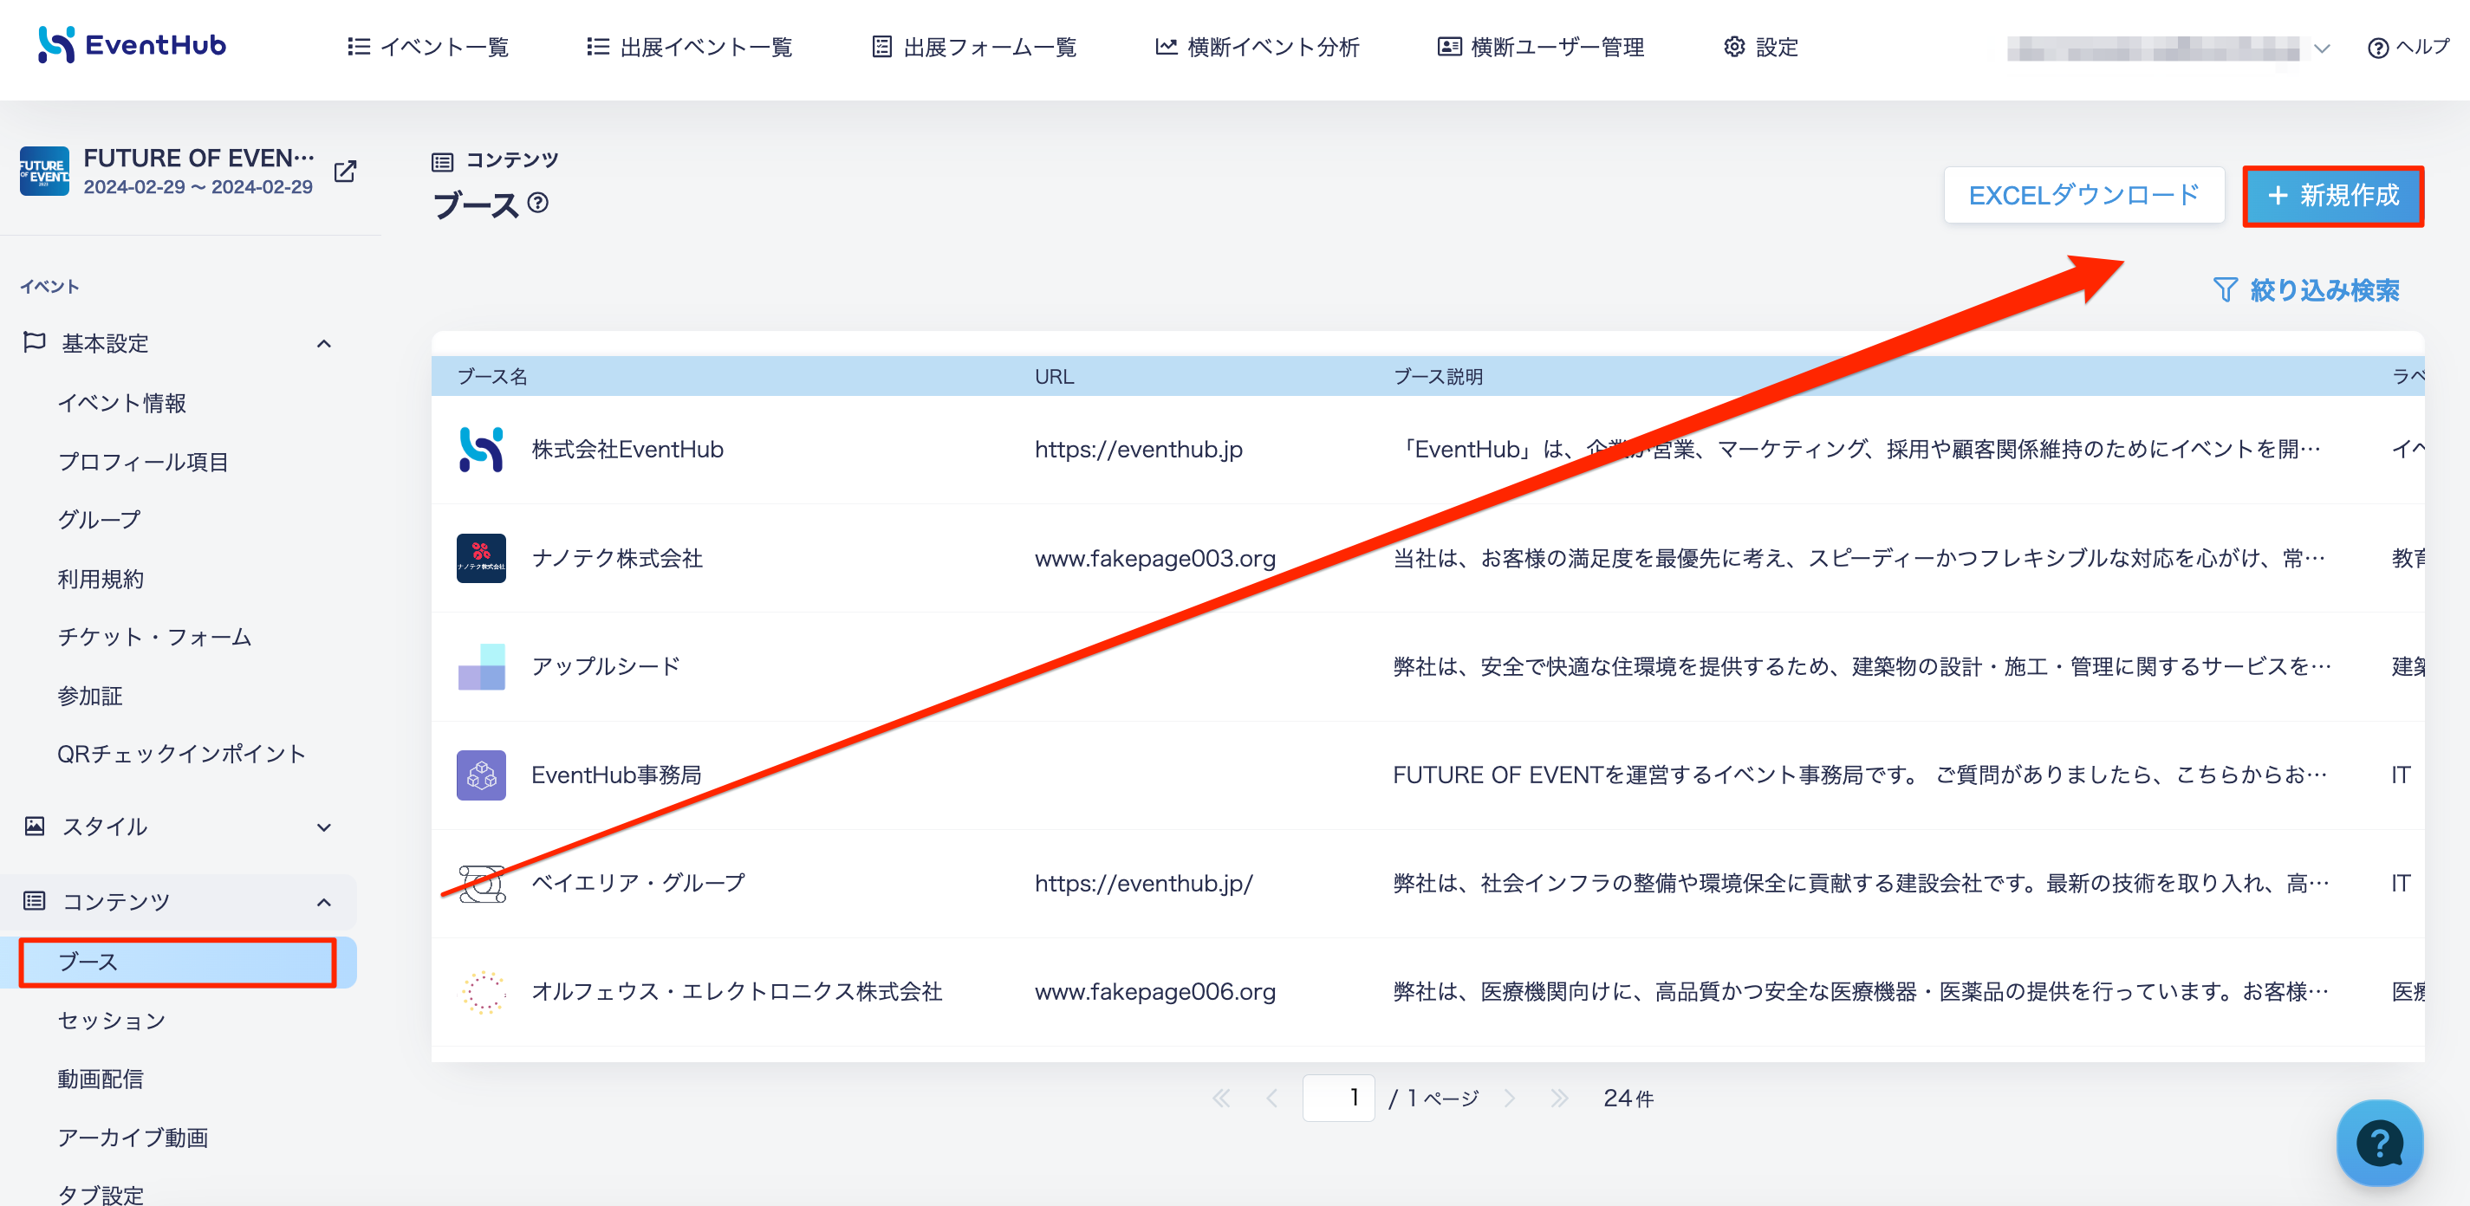2470x1206 pixels.
Task: Open イベント一覧 in top navigation
Action: (427, 47)
